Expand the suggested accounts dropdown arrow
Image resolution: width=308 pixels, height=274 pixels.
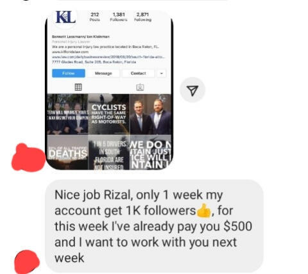162,74
